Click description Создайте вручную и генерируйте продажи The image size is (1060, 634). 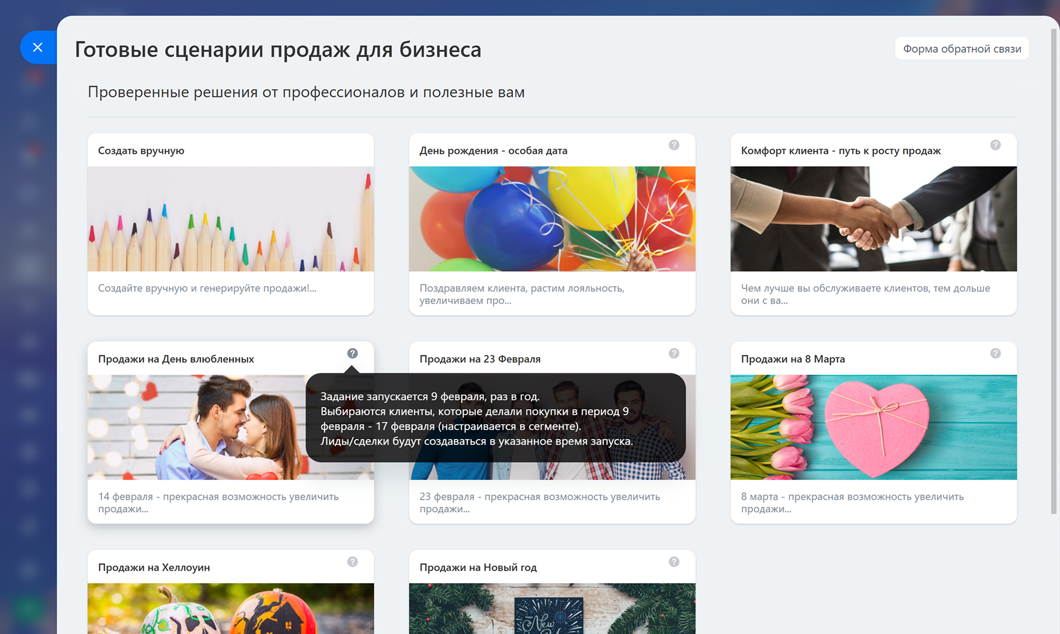point(207,288)
